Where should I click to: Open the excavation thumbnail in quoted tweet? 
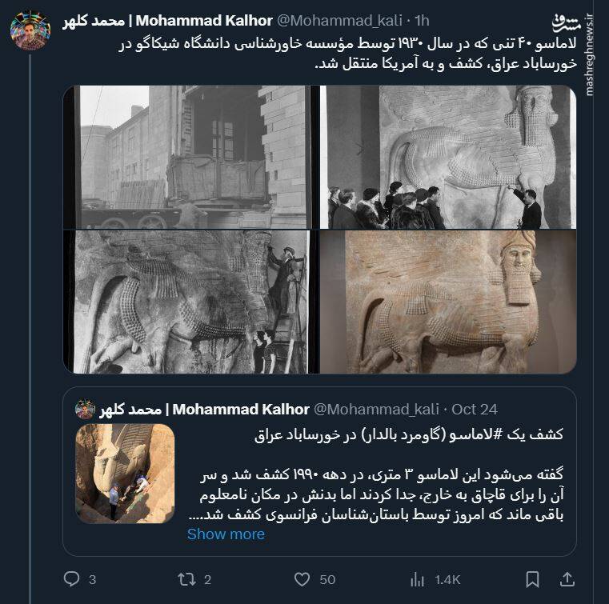[125, 474]
